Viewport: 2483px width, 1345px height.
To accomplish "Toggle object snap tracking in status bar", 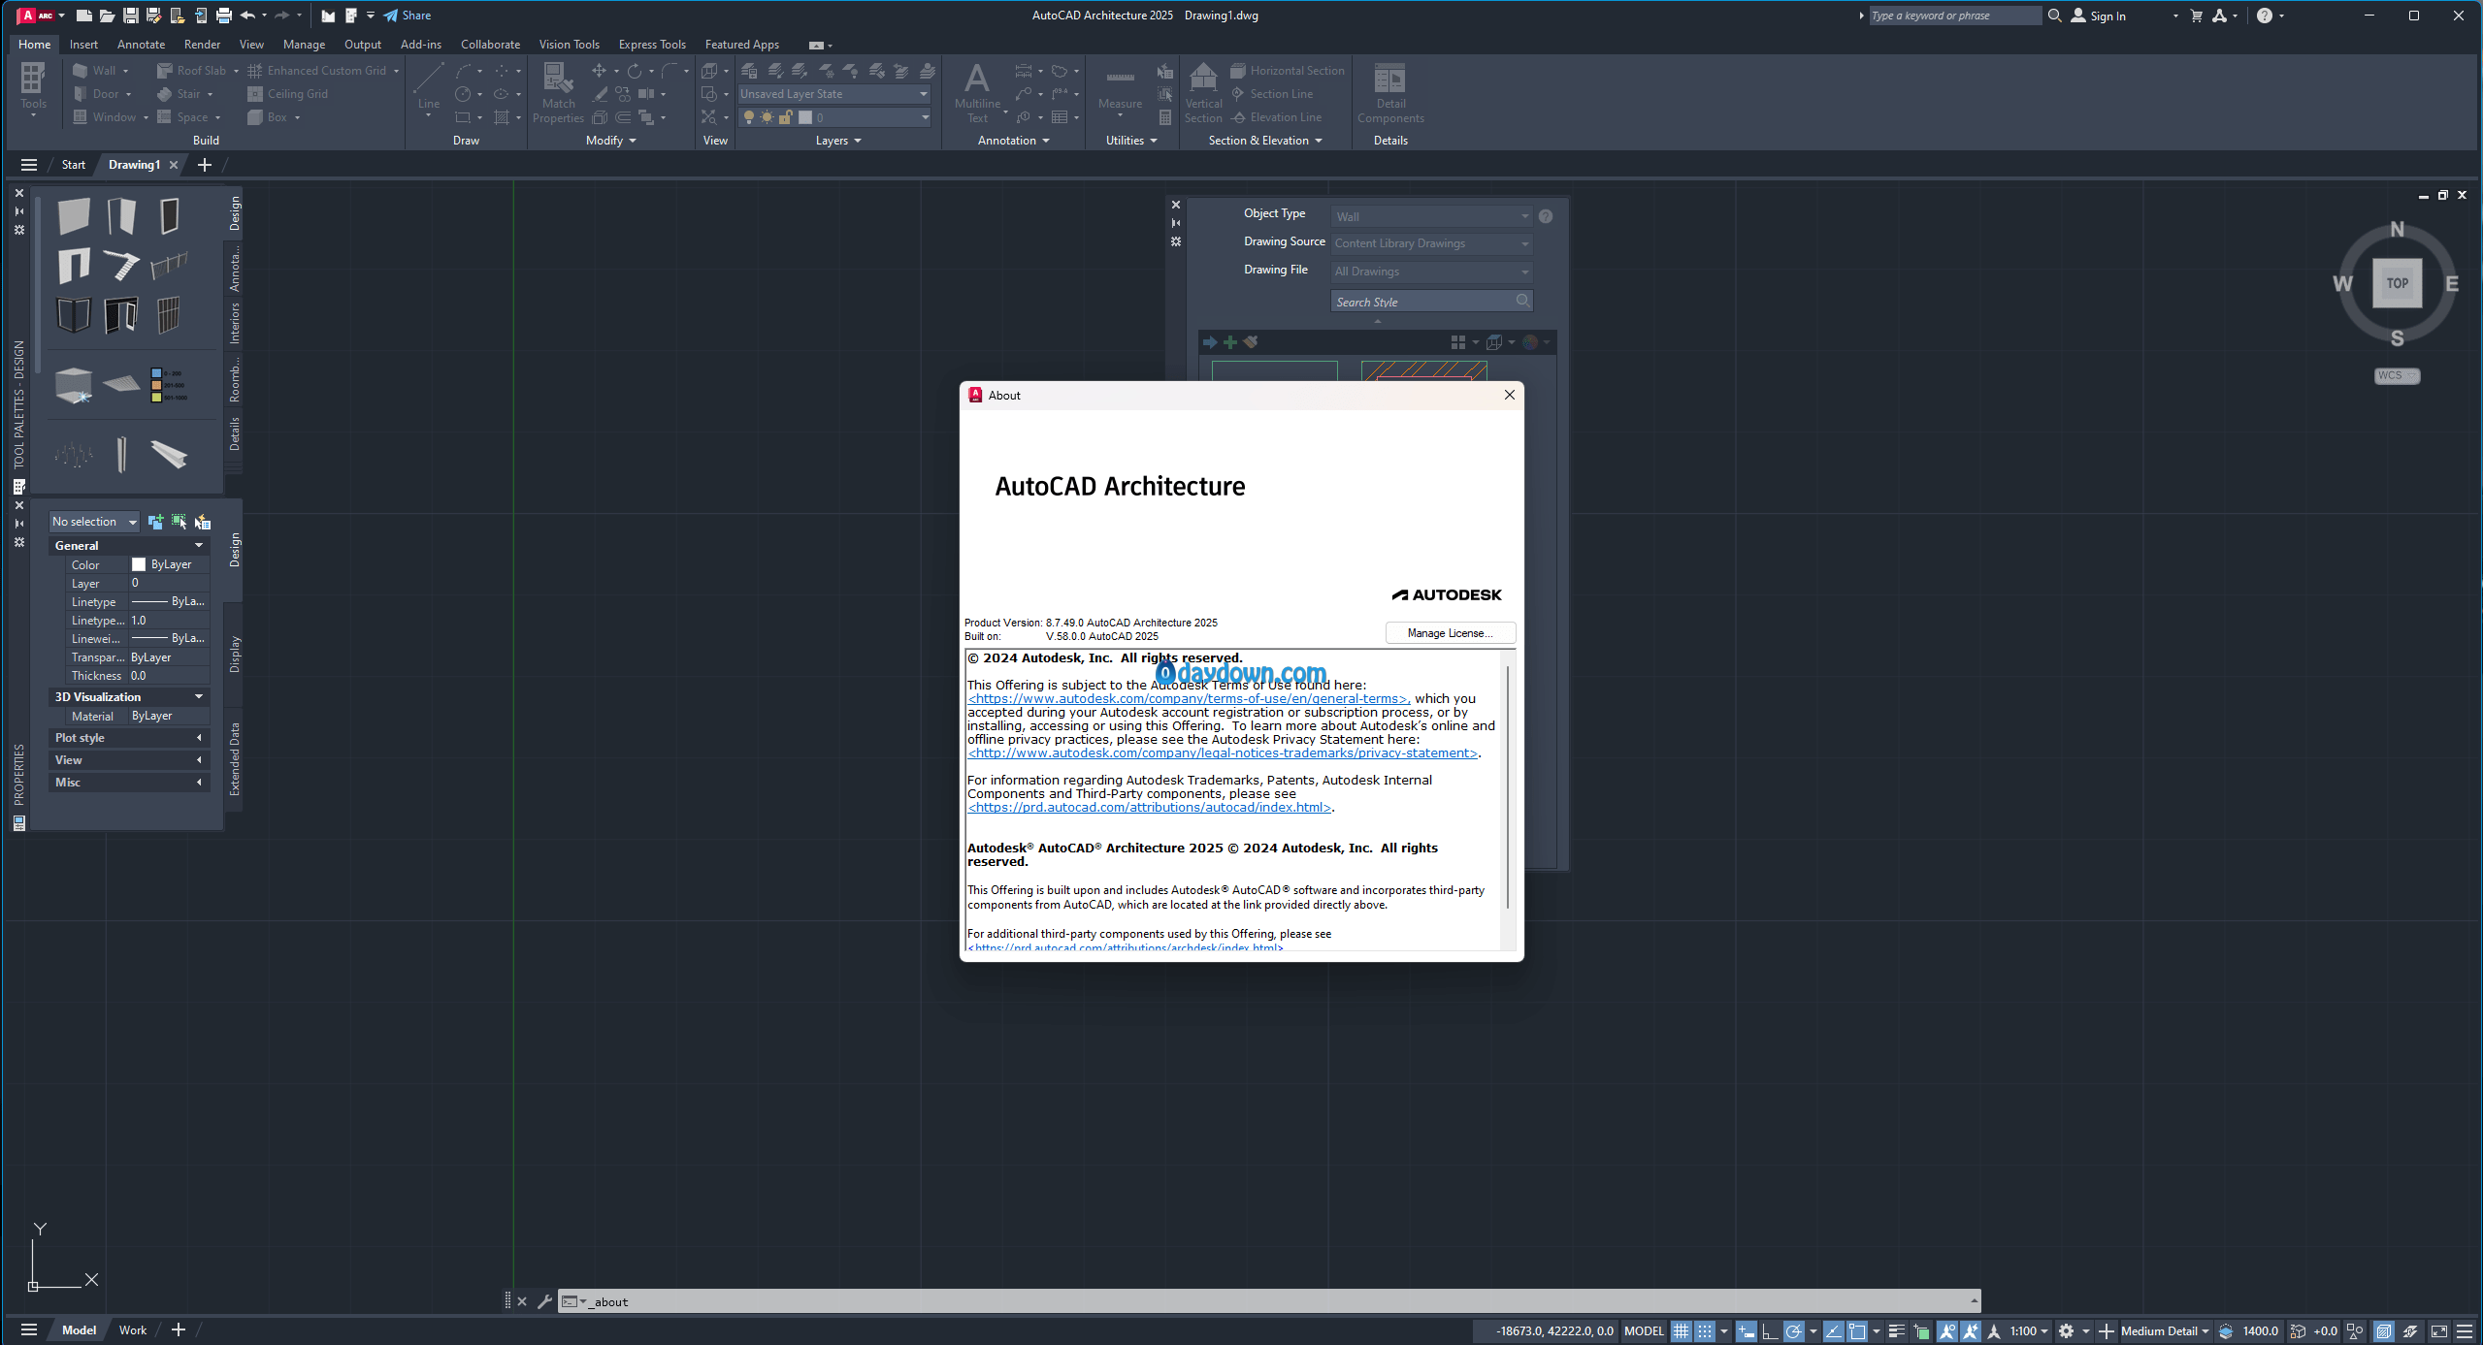I will click(x=1834, y=1330).
